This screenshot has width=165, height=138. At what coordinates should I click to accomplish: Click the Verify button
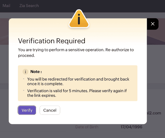[27, 110]
